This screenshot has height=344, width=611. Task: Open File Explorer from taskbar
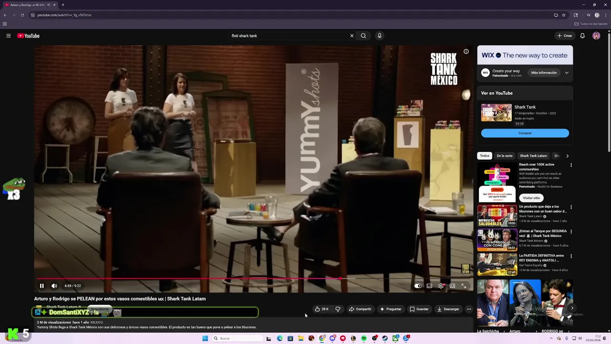pyautogui.click(x=301, y=338)
